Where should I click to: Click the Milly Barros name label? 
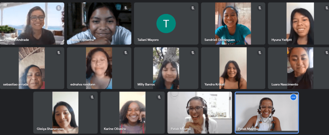[146, 84]
